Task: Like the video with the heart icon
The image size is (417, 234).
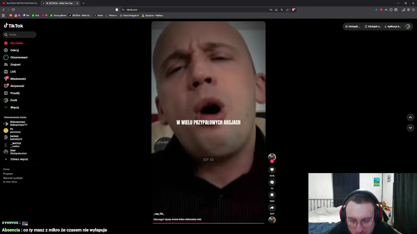Action: [x=272, y=170]
